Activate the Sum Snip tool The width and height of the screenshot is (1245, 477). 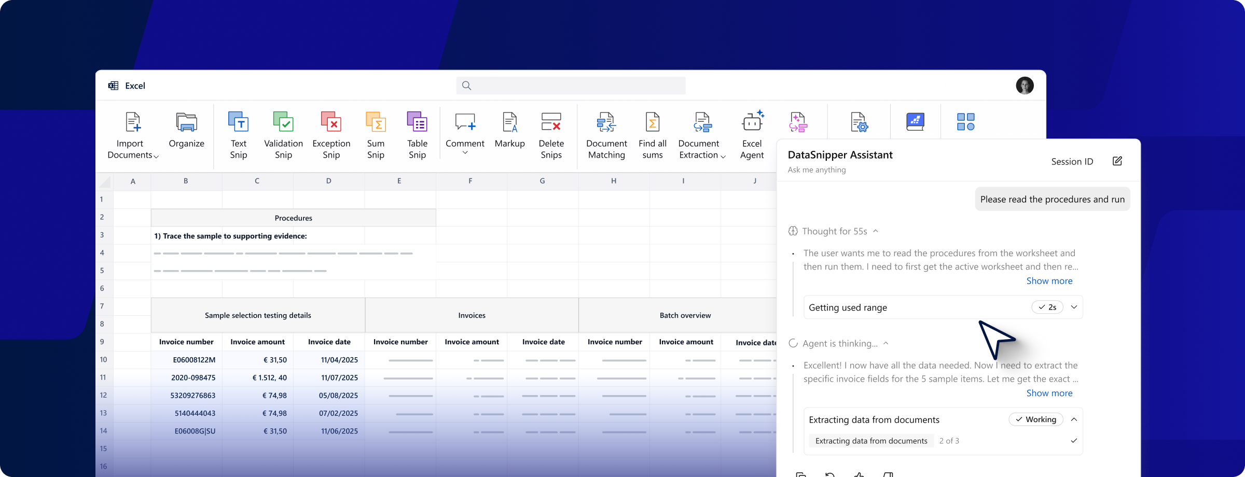(376, 122)
